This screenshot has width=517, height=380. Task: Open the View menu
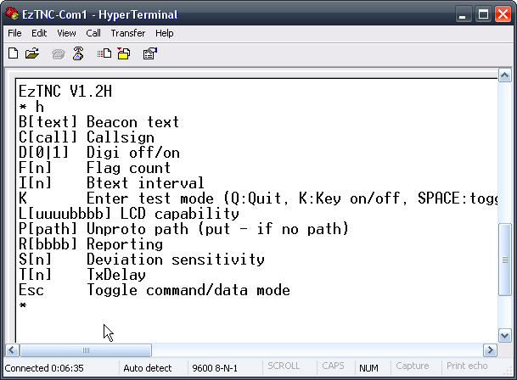pyautogui.click(x=66, y=33)
